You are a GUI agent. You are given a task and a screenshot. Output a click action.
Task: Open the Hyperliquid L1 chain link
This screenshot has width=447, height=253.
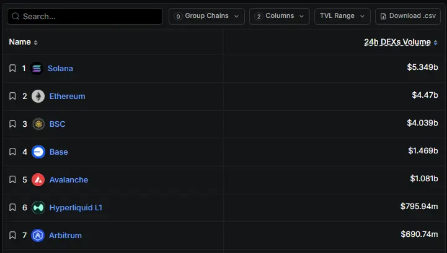[x=76, y=207]
